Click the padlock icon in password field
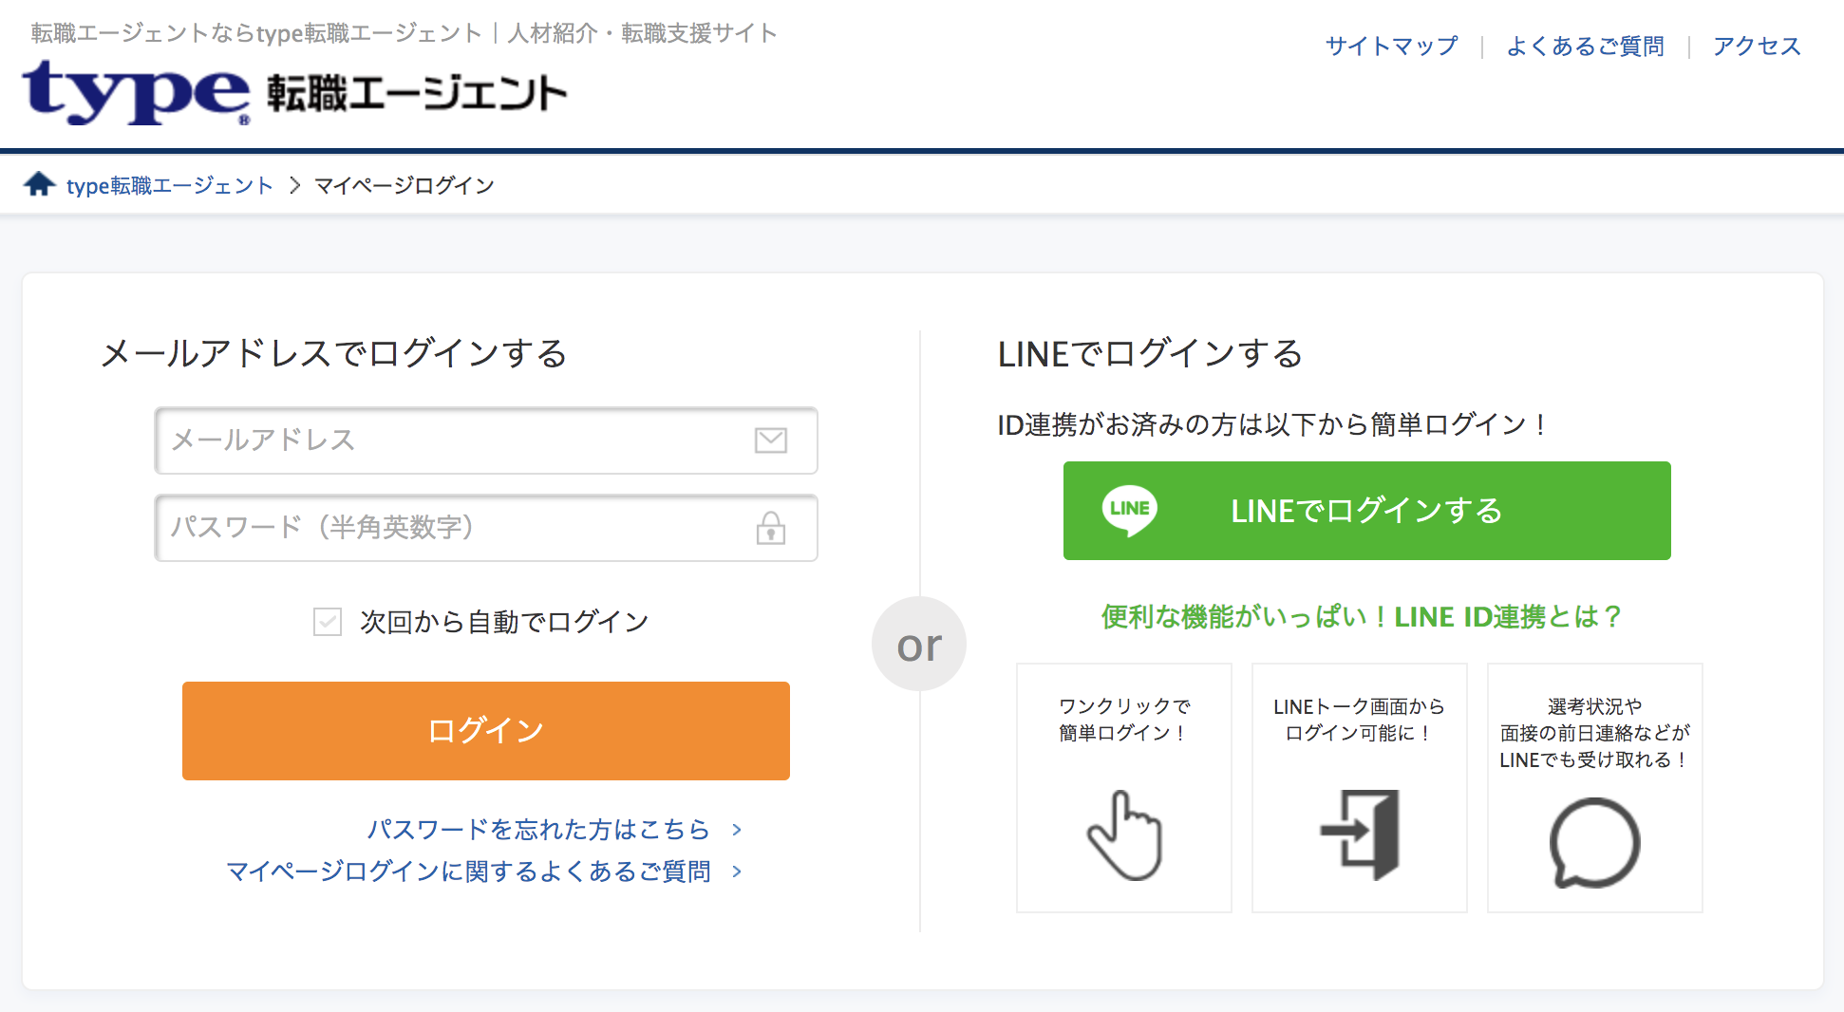1844x1012 pixels. 771,528
